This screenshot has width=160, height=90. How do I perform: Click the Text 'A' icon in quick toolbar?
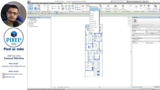point(49,13)
